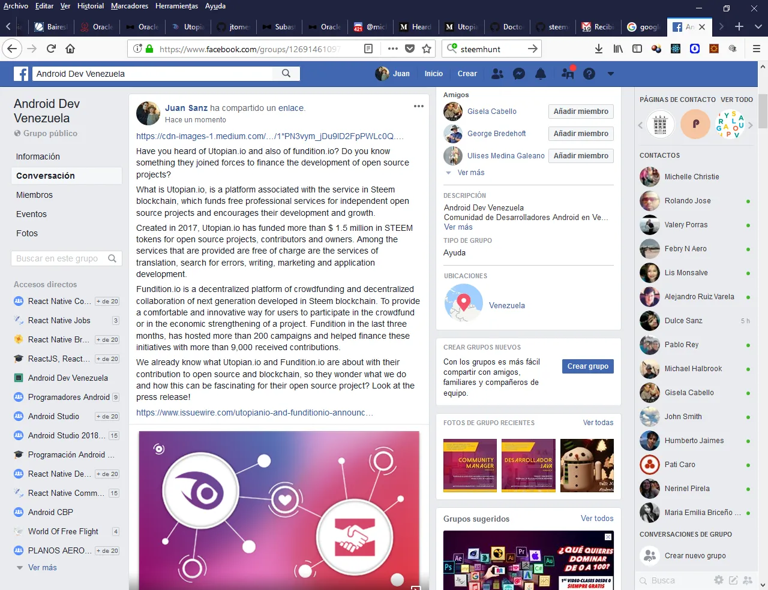Click the Crear grupo button
This screenshot has width=768, height=590.
(x=587, y=366)
